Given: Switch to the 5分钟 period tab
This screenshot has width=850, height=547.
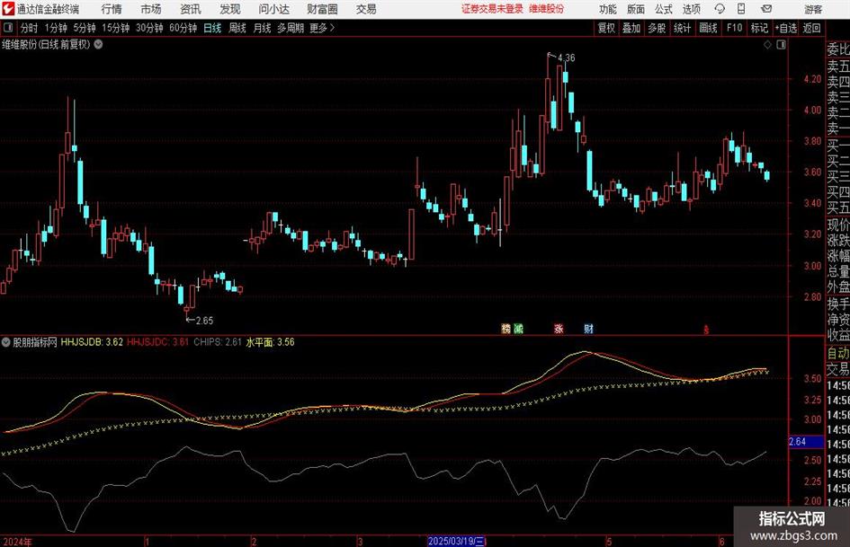Looking at the screenshot, I should click(85, 28).
